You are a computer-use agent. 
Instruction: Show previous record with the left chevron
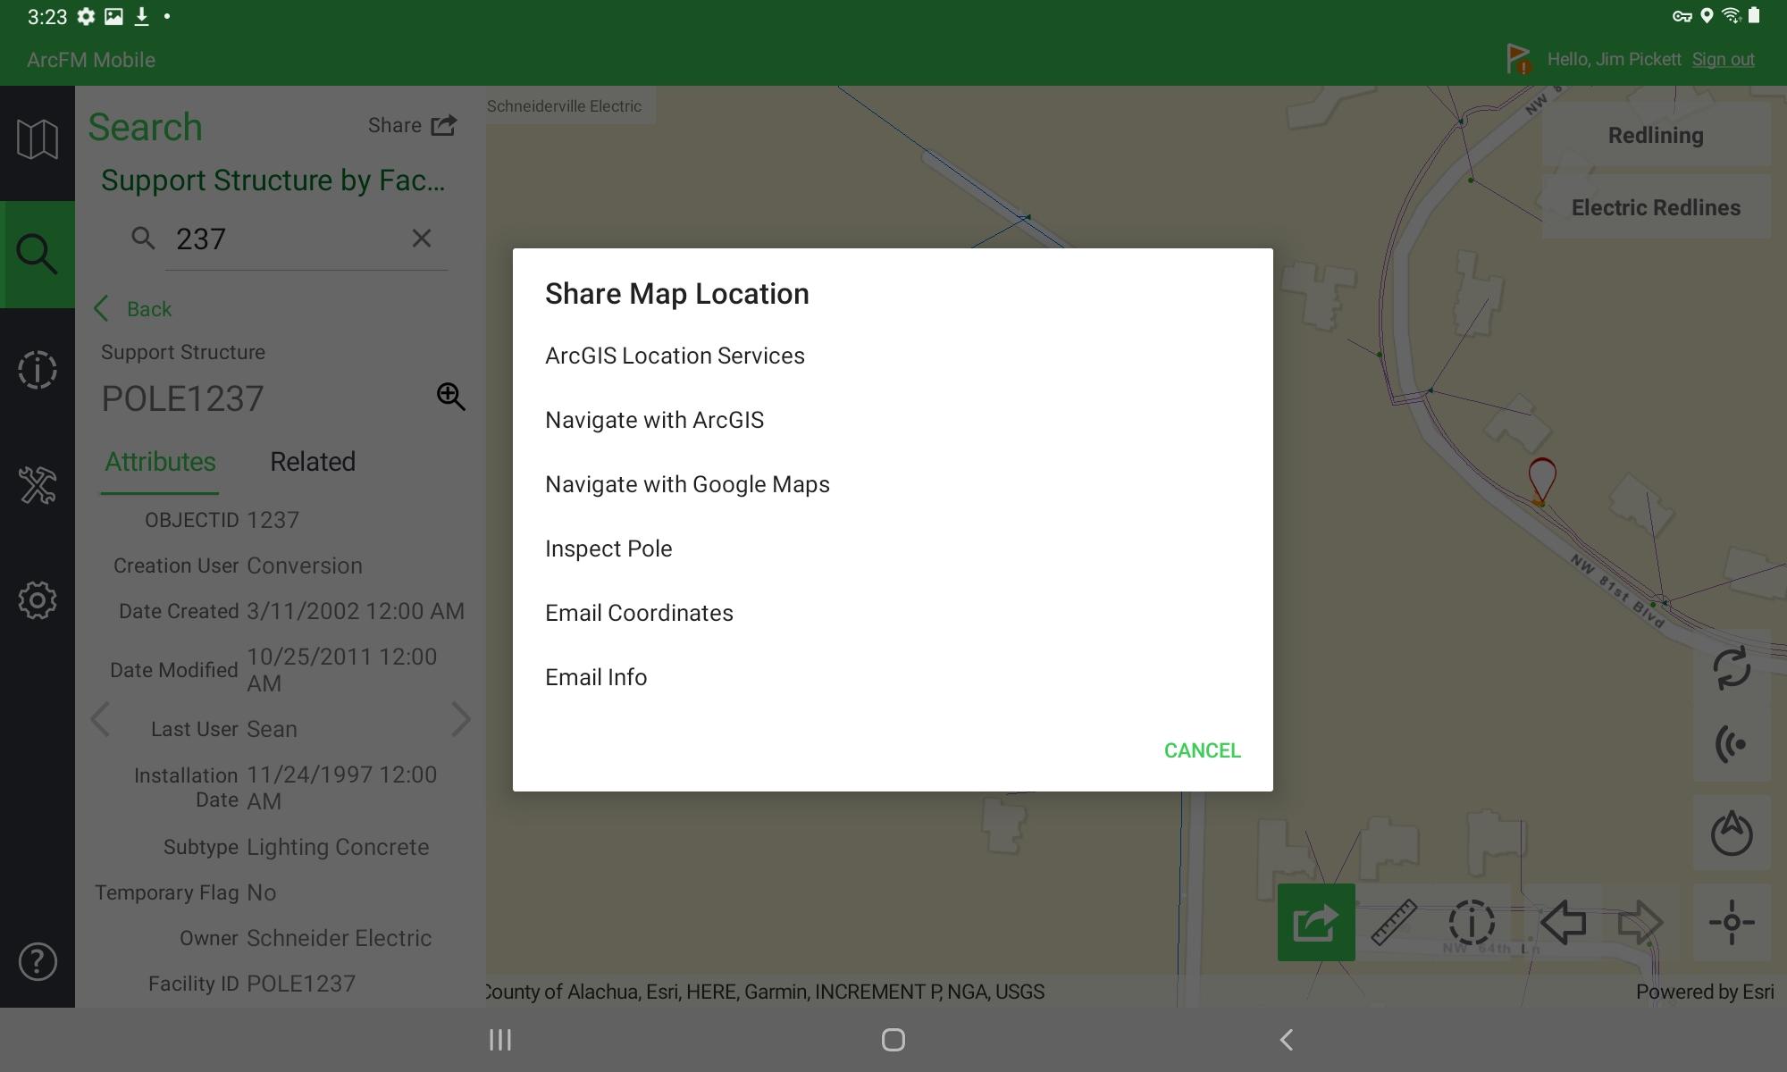click(x=100, y=719)
